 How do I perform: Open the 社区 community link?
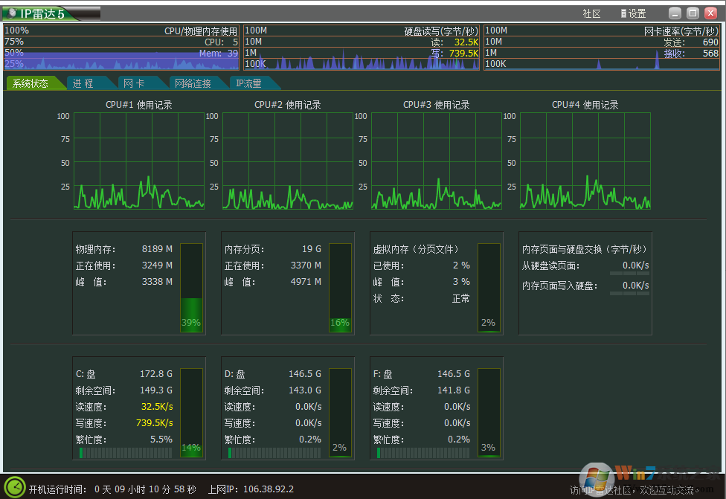point(591,13)
